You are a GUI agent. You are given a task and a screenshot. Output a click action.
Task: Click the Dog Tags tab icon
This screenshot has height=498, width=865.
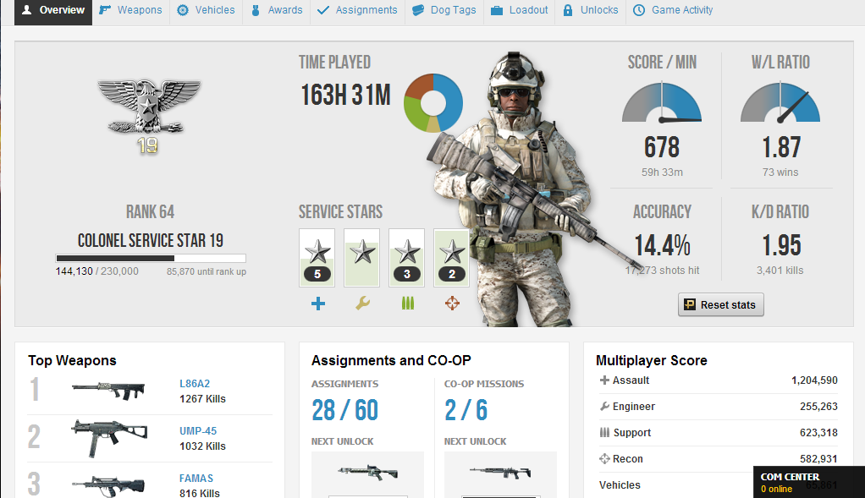[x=418, y=10]
